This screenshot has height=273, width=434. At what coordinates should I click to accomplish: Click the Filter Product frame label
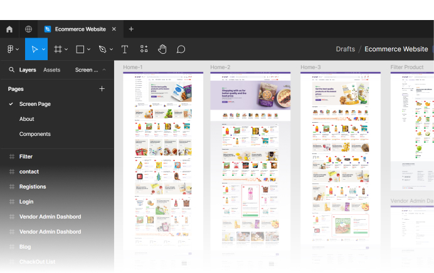(407, 67)
